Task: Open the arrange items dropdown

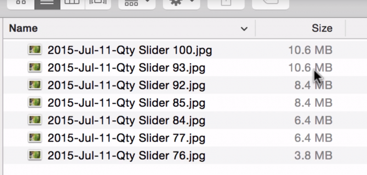Action: (137, 3)
